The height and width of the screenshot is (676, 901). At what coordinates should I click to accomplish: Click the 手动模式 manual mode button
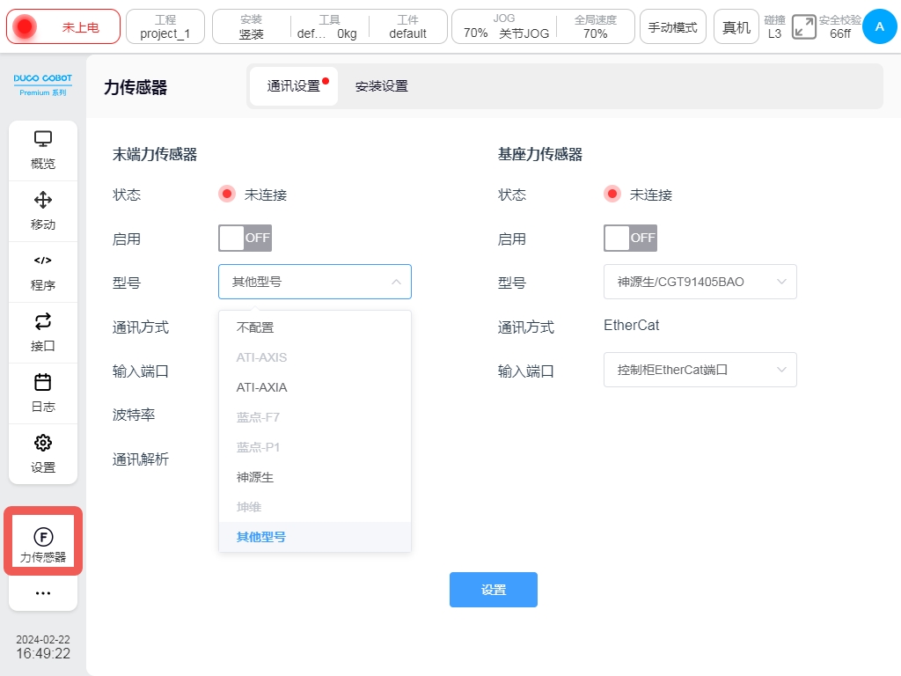coord(672,27)
